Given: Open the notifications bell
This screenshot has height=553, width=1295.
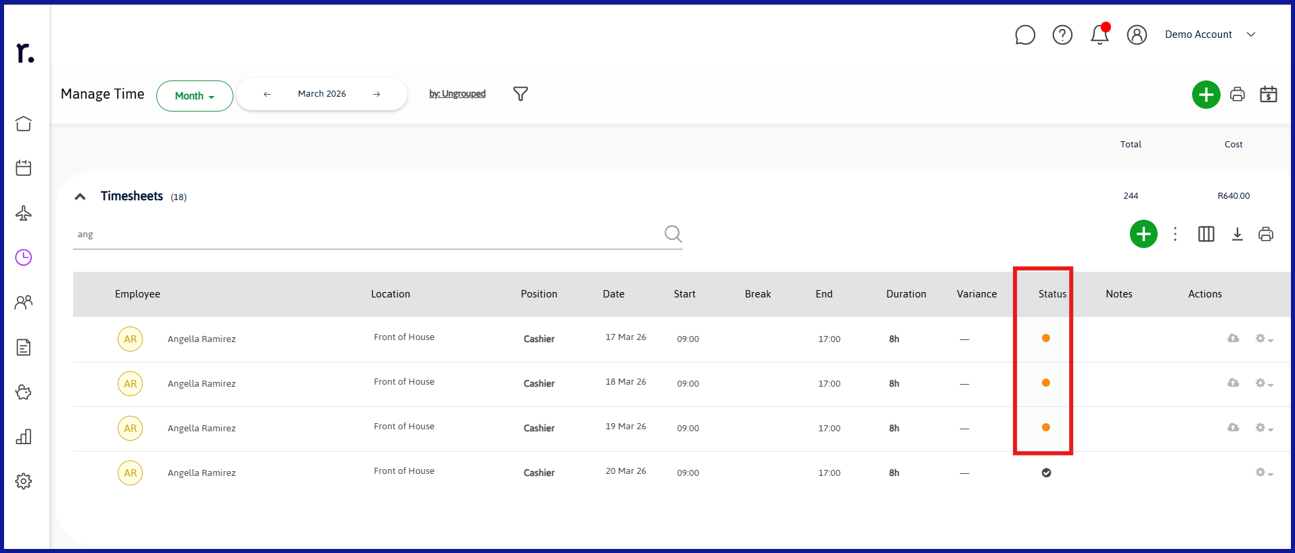Looking at the screenshot, I should pyautogui.click(x=1100, y=34).
